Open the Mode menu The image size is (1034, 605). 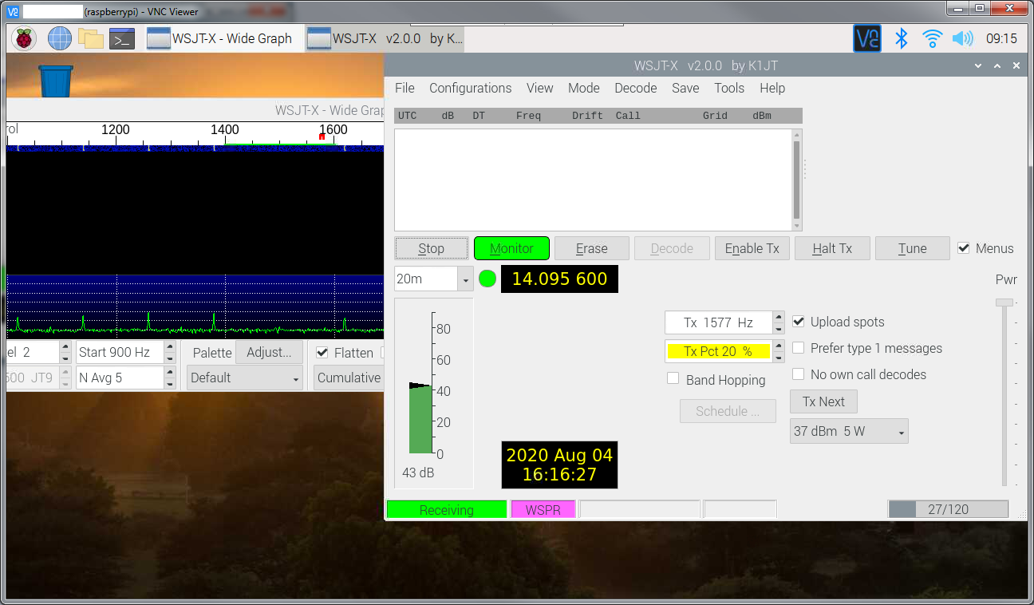click(x=584, y=88)
